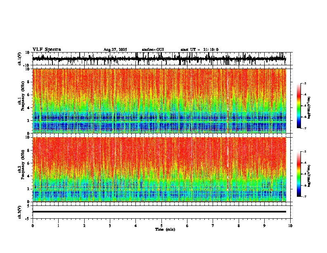Click the -3 label atop ch.1 color bar
Viewport: 327px width, 253px height.
coord(304,83)
